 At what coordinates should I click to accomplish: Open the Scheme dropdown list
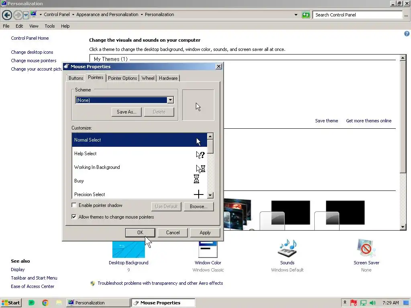click(170, 100)
